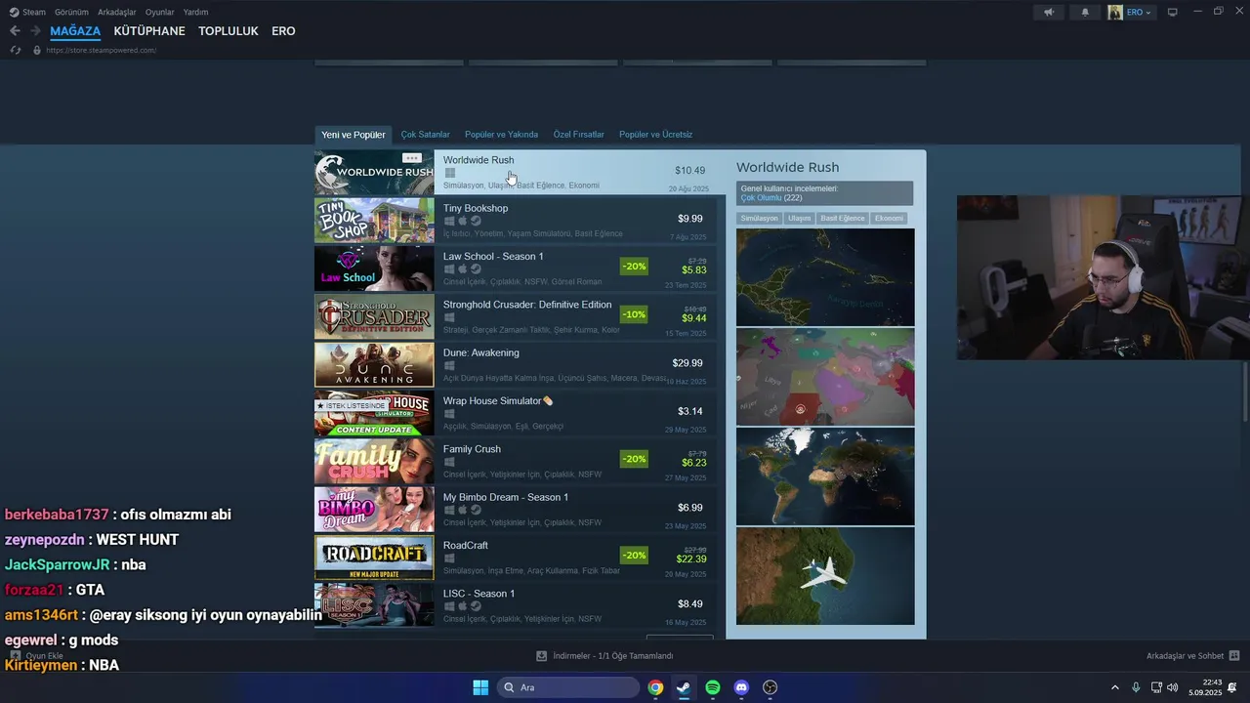Viewport: 1250px width, 703px height.
Task: Open Spotify from the taskbar
Action: (713, 687)
